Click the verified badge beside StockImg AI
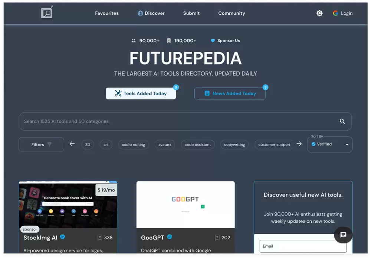This screenshot has height=258, width=371. point(62,237)
